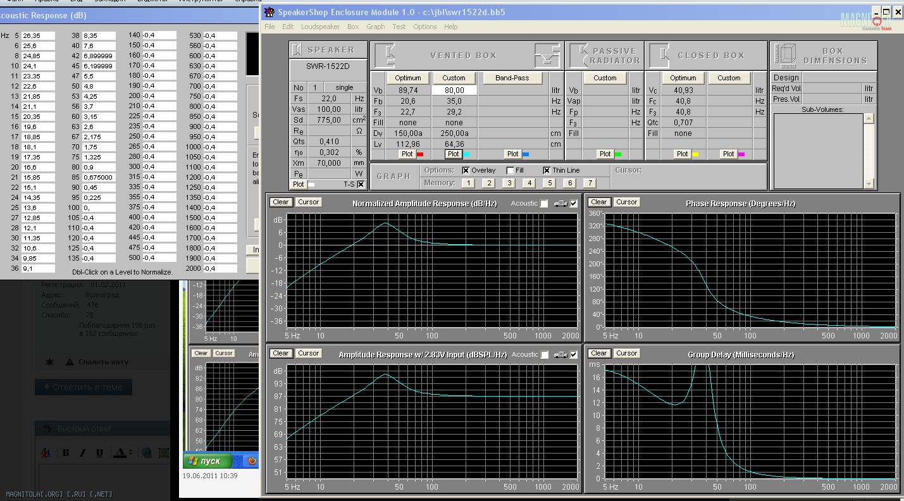
Task: Open the Help menu
Action: point(450,27)
